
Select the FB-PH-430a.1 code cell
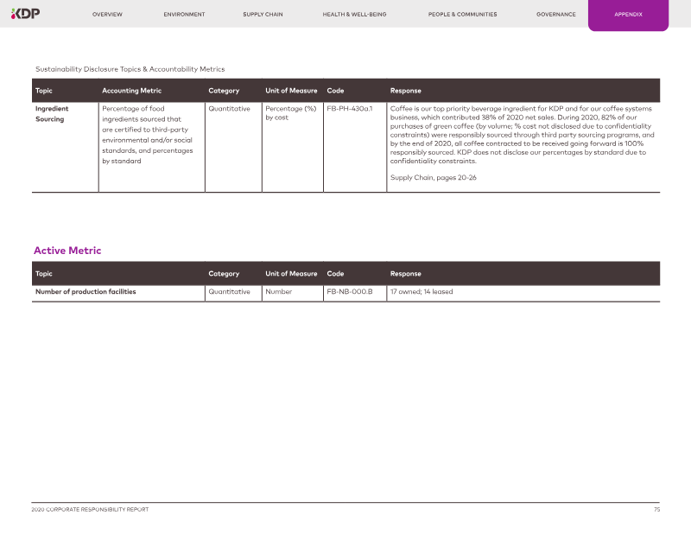[349, 109]
